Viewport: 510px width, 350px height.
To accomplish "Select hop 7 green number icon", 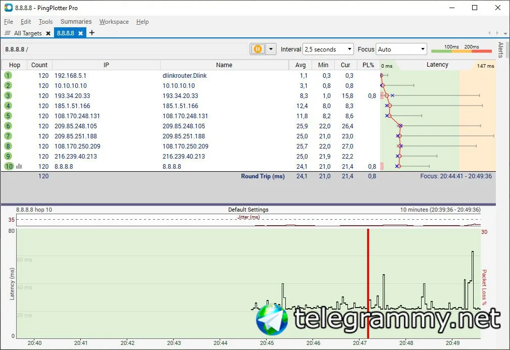I will [8, 136].
